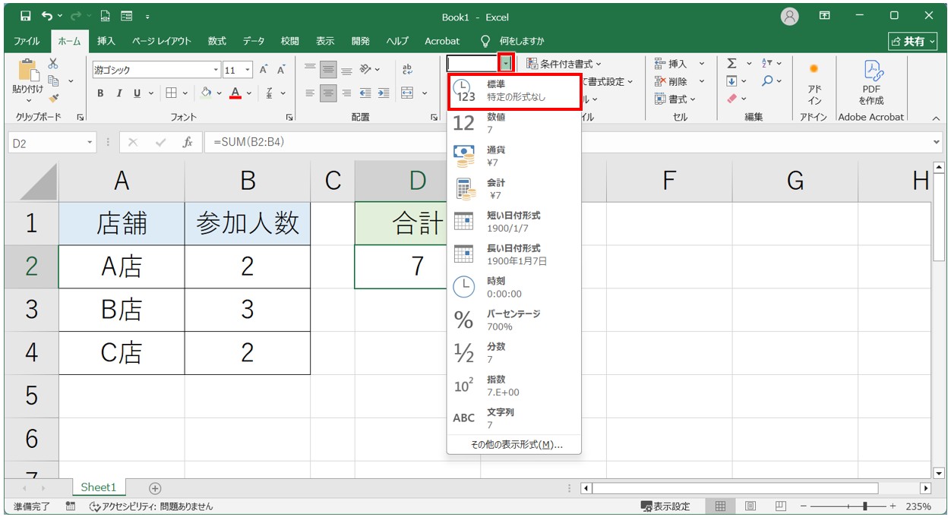
Task: Toggle underline formatting
Action: [x=137, y=93]
